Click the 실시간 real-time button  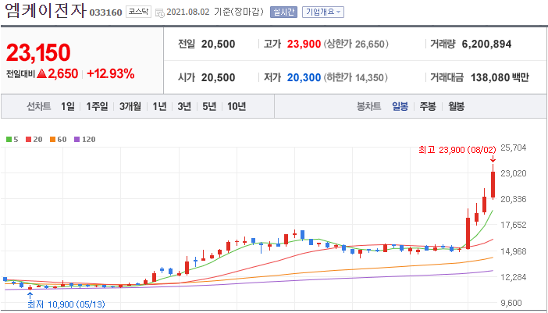[283, 12]
